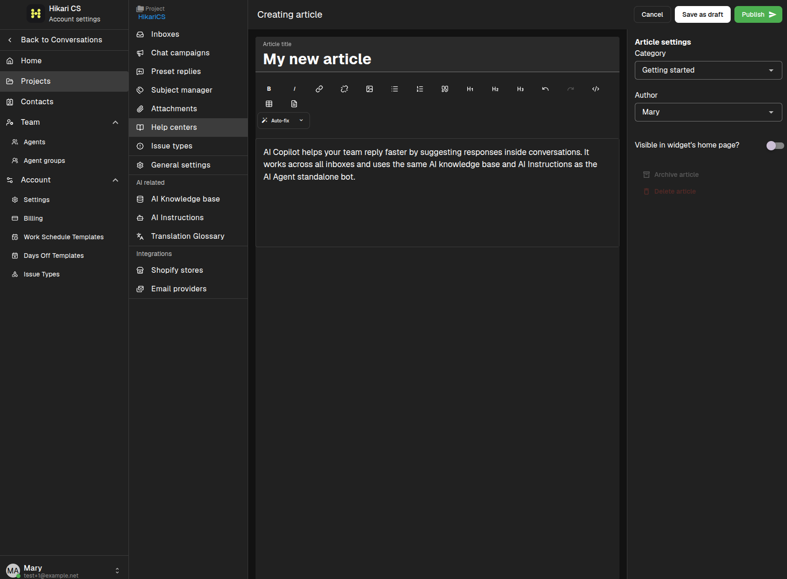The height and width of the screenshot is (579, 787).
Task: Click into the article body text area
Action: tap(437, 193)
